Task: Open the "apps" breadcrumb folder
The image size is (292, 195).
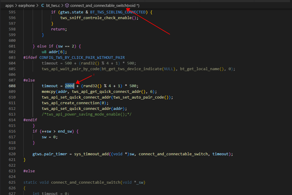Action: (x=10, y=6)
